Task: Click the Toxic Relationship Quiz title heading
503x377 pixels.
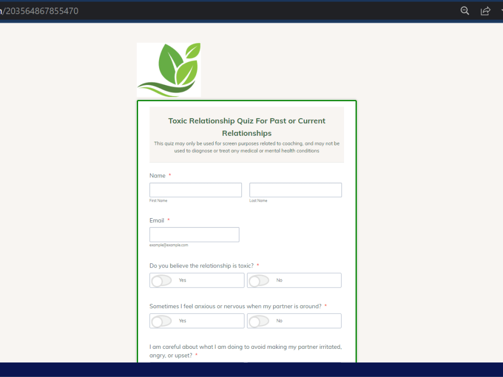Action: pos(246,127)
